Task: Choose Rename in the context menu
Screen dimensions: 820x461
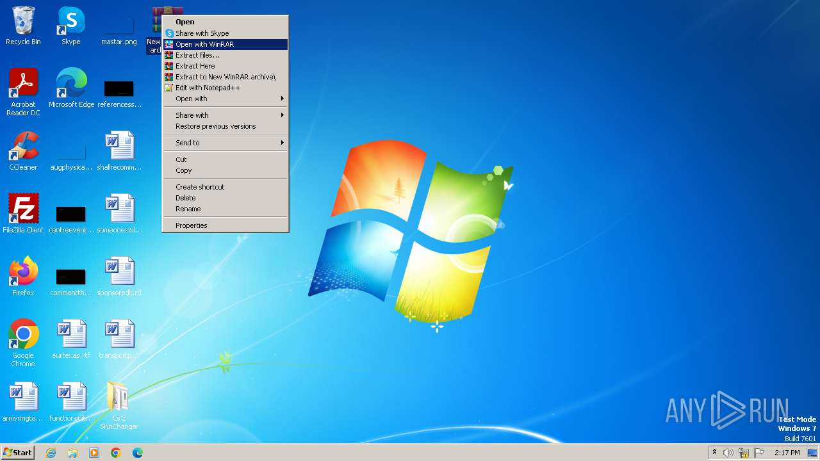Action: click(225, 209)
